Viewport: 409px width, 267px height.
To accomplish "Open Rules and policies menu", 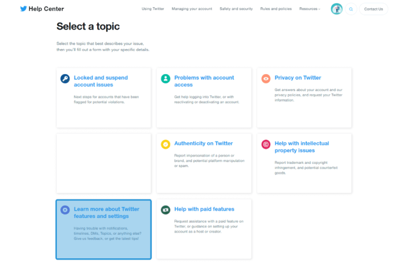I will pyautogui.click(x=276, y=9).
